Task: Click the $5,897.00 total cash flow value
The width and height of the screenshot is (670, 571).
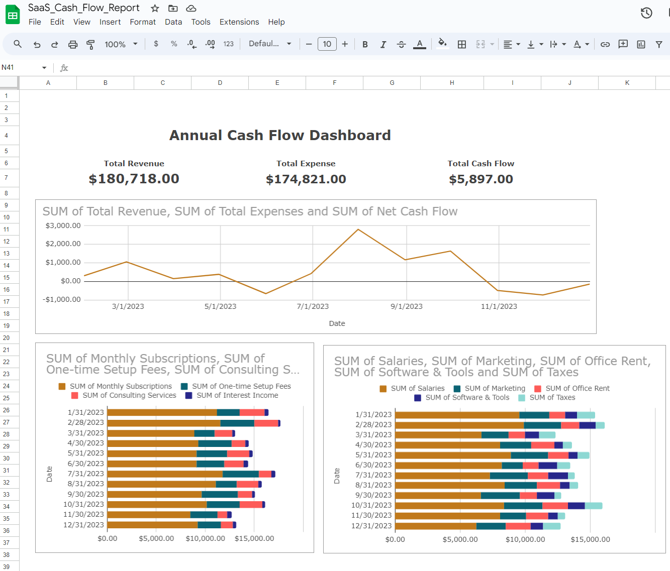Action: (x=481, y=179)
